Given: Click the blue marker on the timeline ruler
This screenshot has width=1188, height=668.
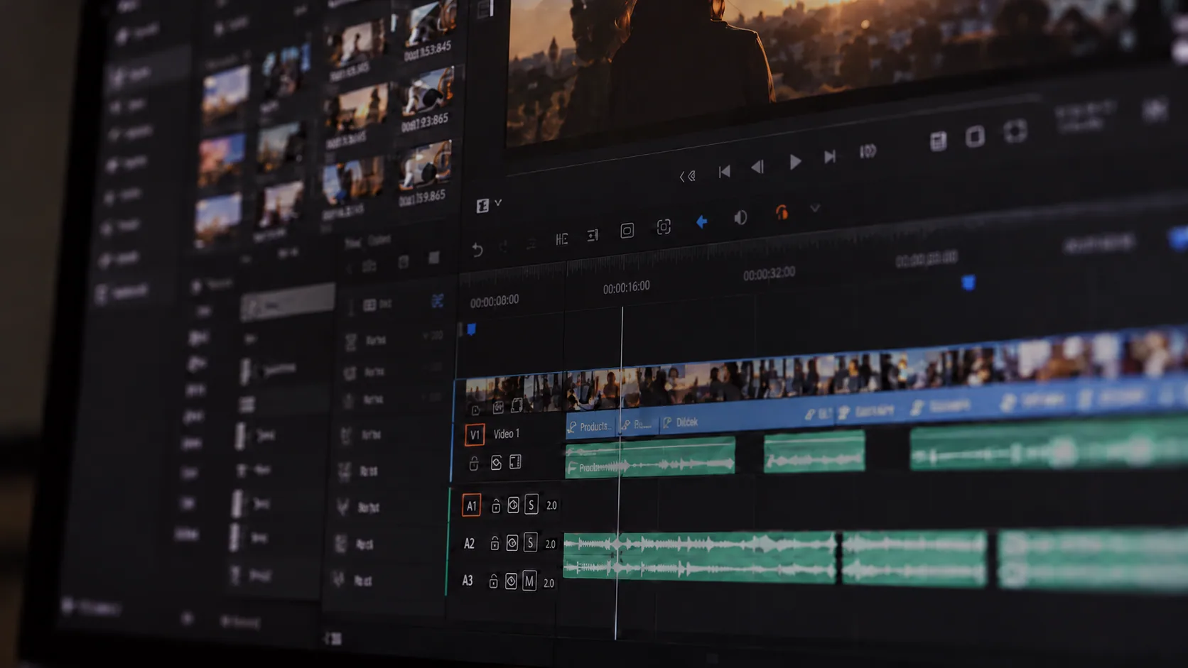Looking at the screenshot, I should coord(968,283).
